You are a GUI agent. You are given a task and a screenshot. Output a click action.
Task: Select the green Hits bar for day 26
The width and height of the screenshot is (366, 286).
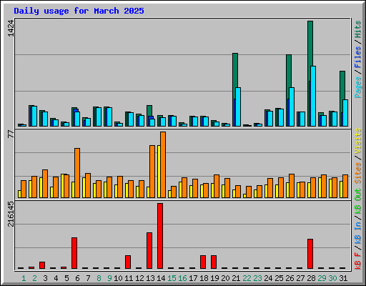pyautogui.click(x=289, y=71)
